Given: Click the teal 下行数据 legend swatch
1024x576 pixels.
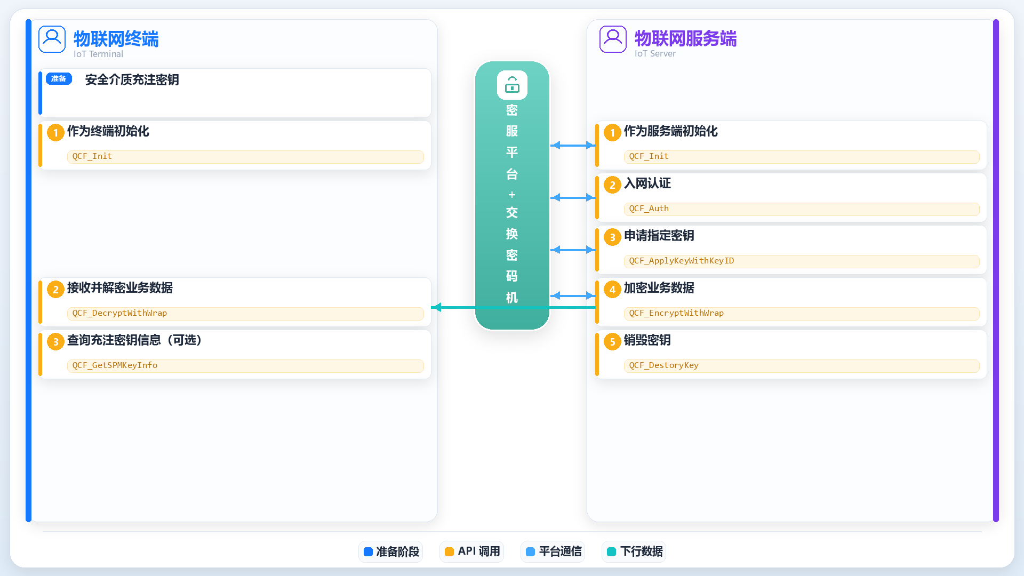Looking at the screenshot, I should click(x=611, y=551).
